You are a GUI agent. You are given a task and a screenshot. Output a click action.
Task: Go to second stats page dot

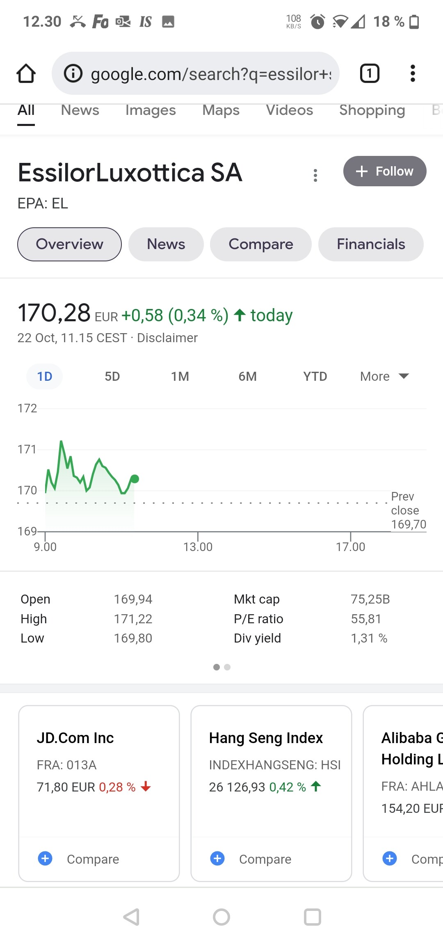click(227, 667)
